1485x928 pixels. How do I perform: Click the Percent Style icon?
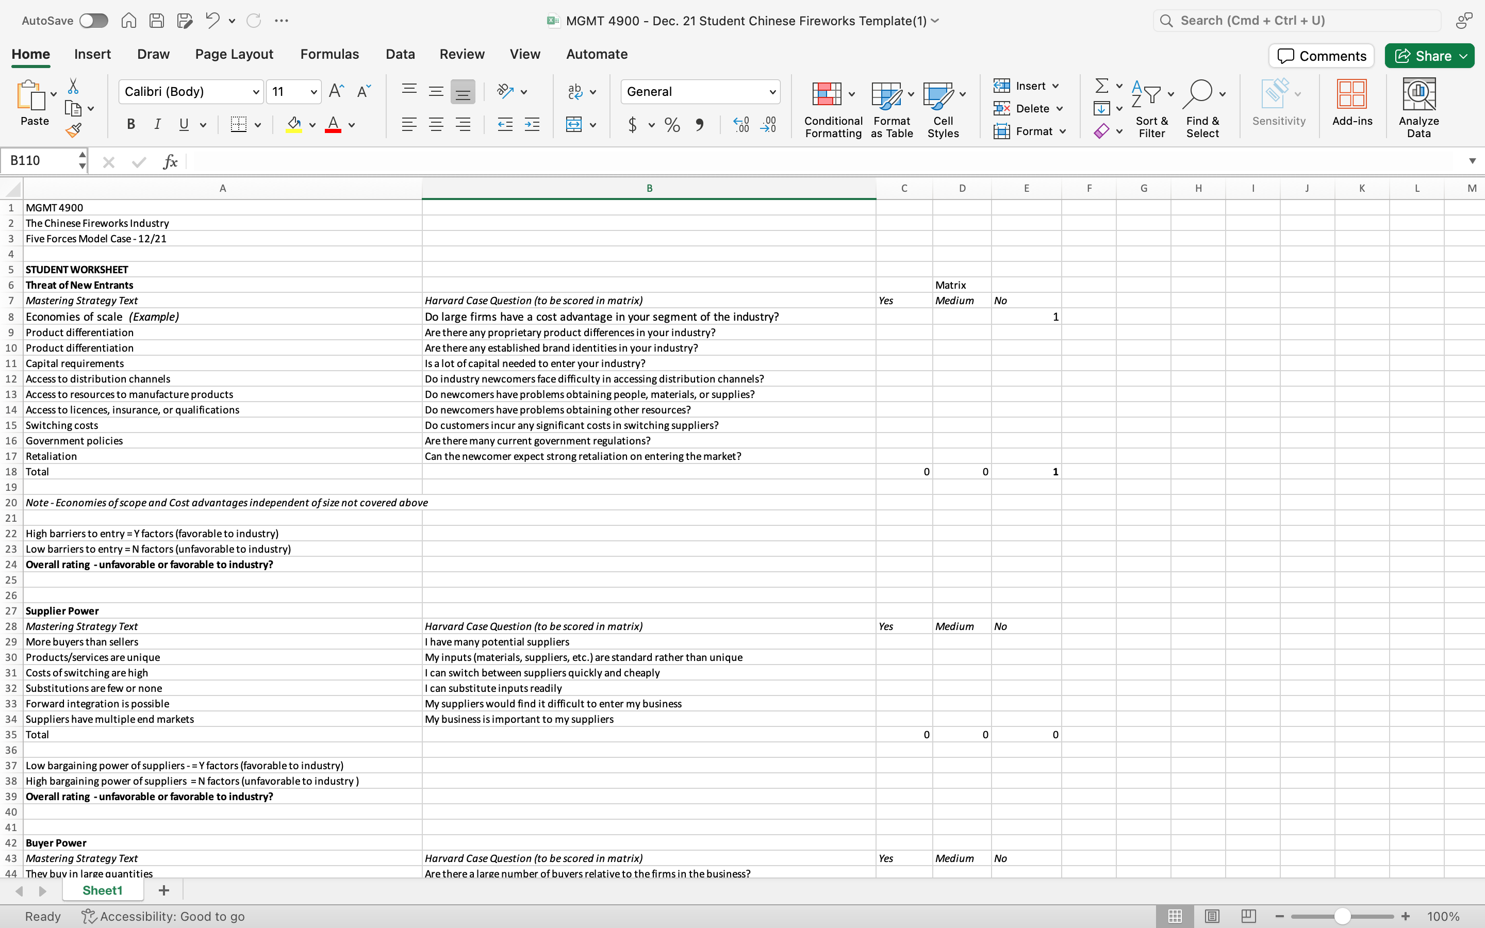[x=672, y=125]
